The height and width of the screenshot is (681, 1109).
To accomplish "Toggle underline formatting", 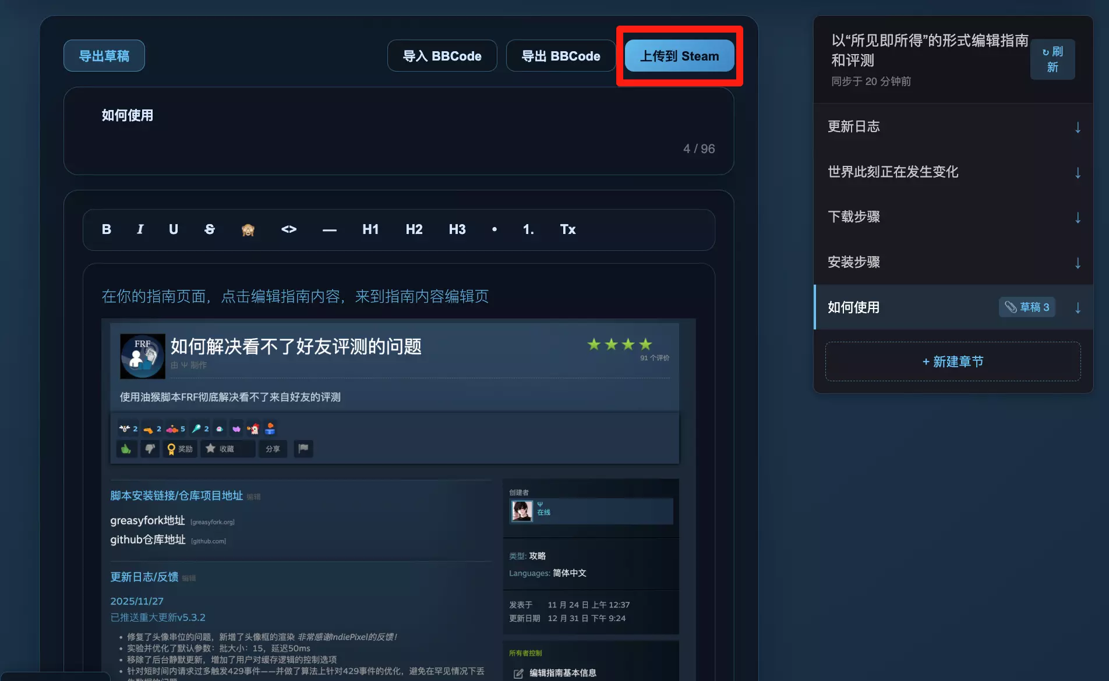I will tap(174, 229).
